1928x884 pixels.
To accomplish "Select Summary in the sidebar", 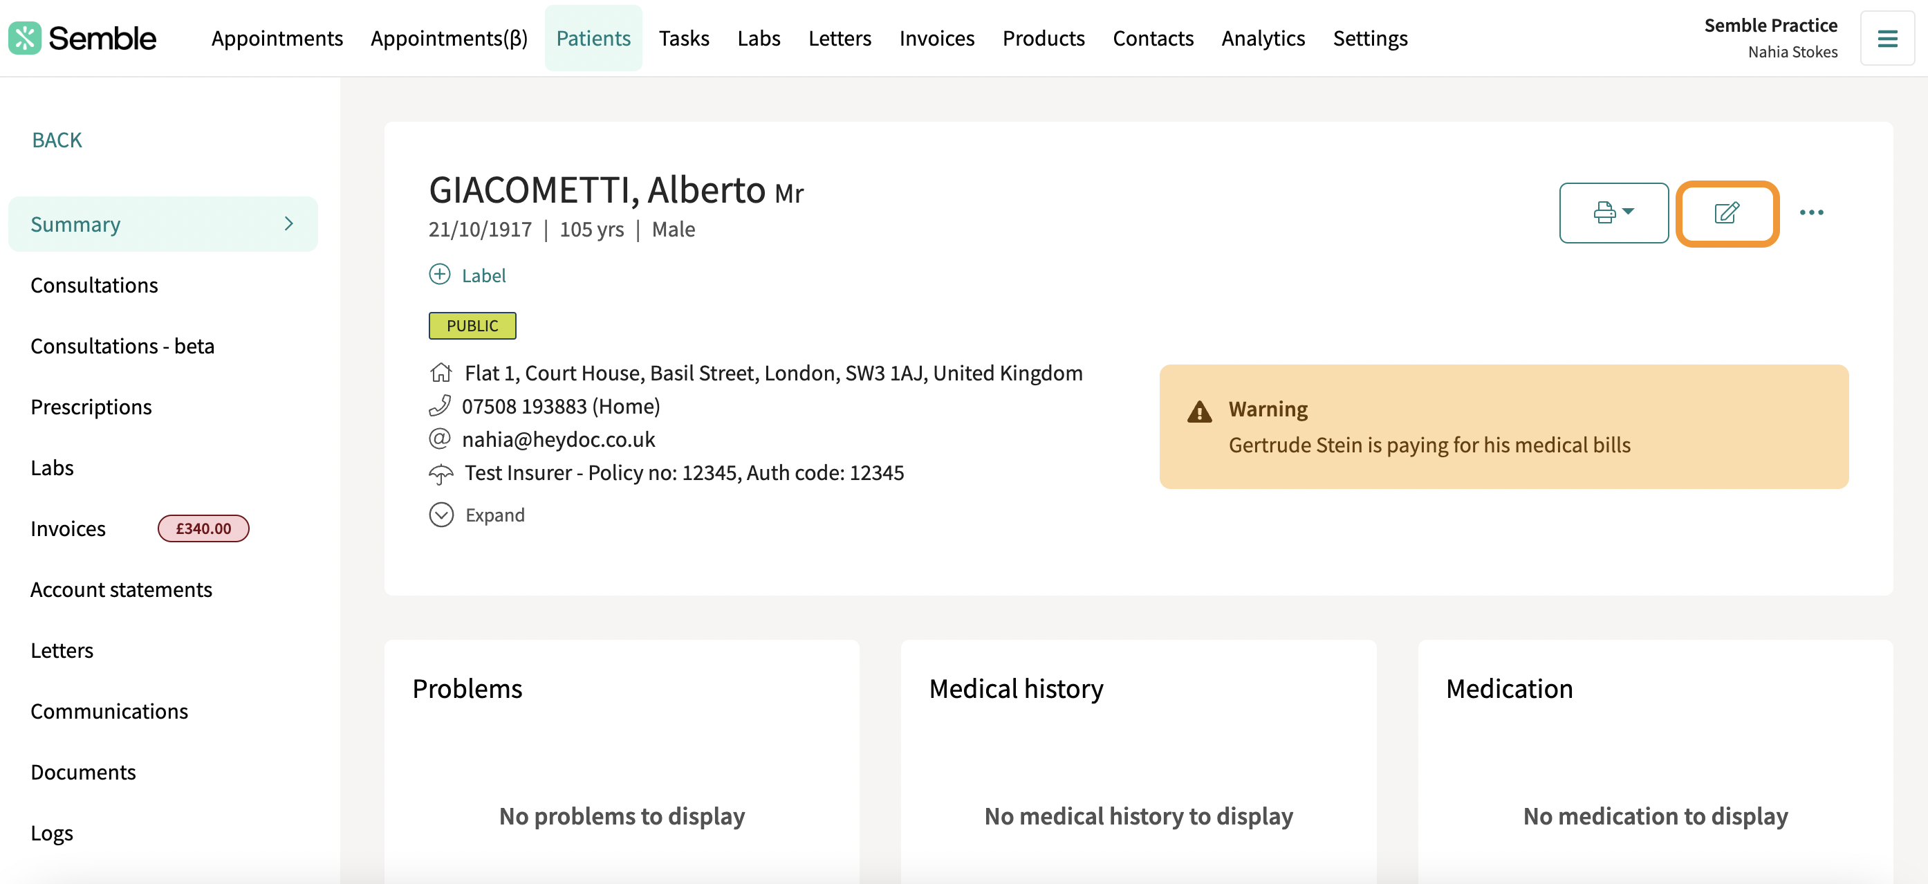I will click(163, 224).
